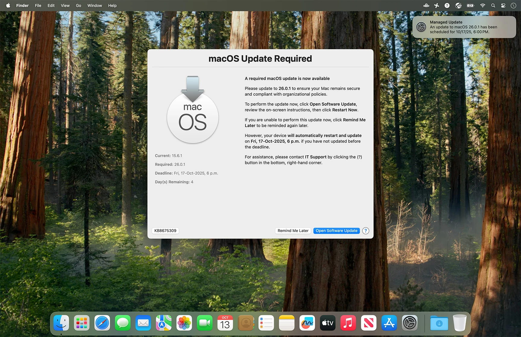Open the Music app in the Dock
This screenshot has height=337, width=521.
[348, 323]
